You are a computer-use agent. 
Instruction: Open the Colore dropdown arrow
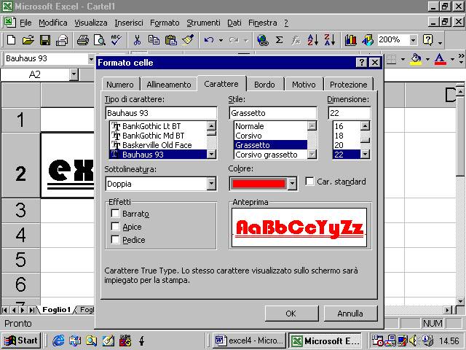293,184
